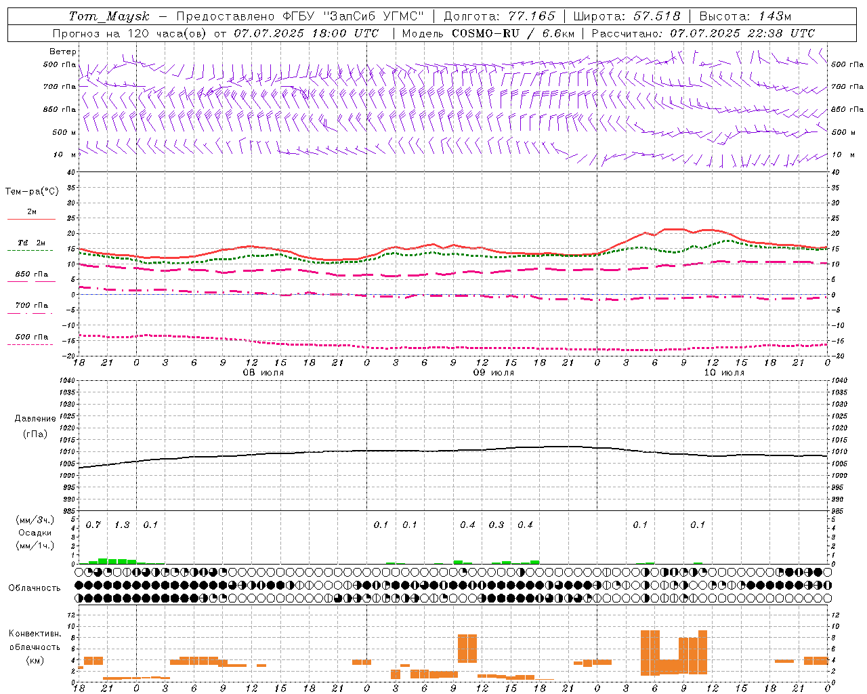This screenshot has height=694, width=867.
Task: Click the Давление panel label
Action: pyautogui.click(x=35, y=419)
